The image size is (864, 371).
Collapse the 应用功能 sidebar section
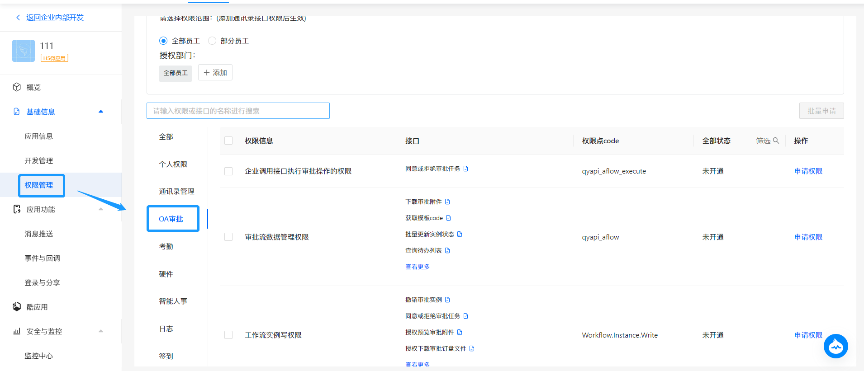point(101,209)
